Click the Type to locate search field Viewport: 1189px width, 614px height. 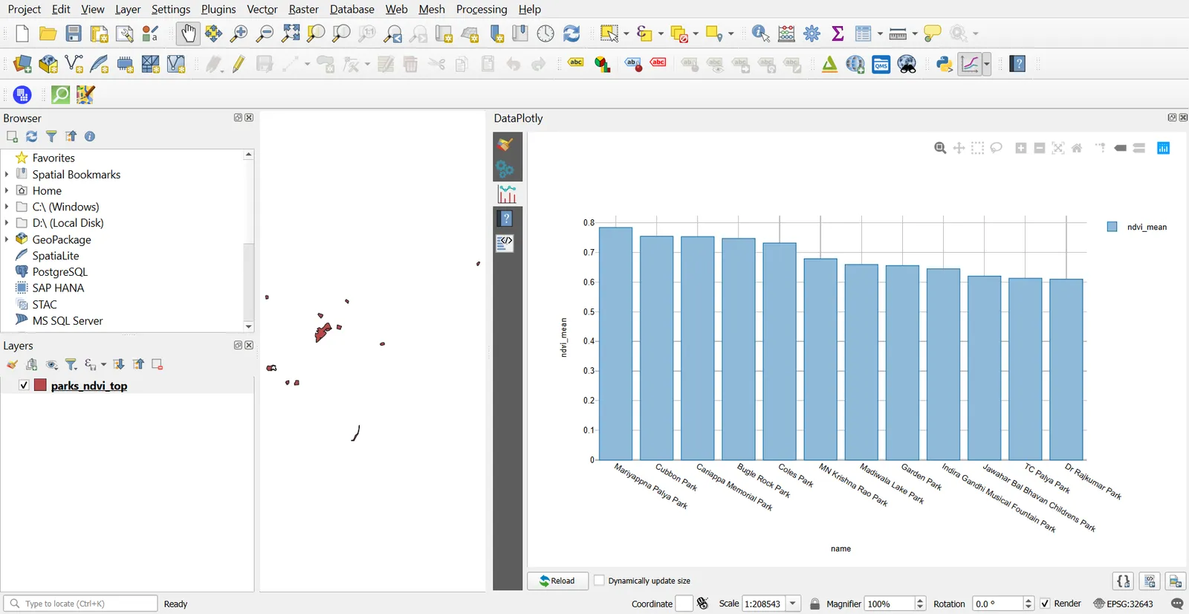coord(80,604)
